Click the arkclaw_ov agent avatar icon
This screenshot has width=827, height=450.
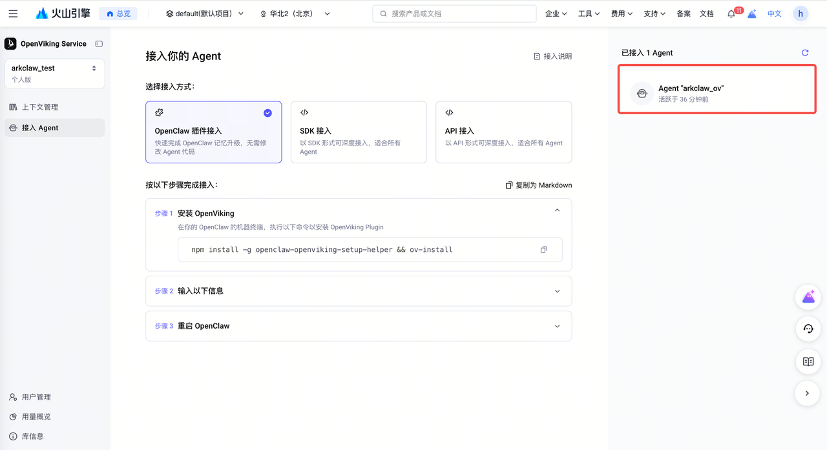[x=642, y=94]
